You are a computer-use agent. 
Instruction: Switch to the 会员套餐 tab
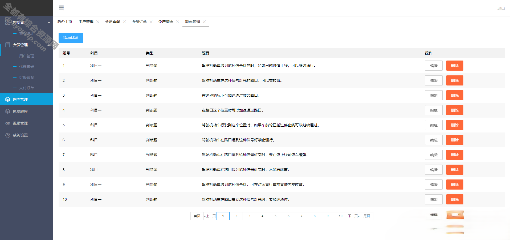113,22
